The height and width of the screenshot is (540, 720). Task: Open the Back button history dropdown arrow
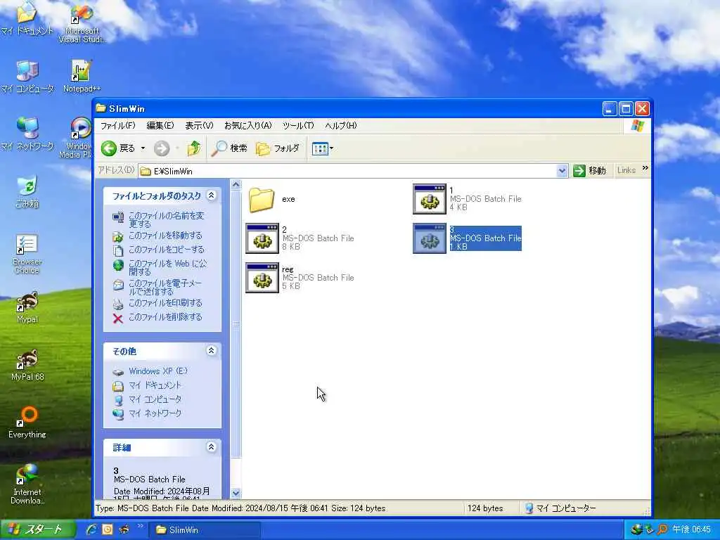coord(143,148)
